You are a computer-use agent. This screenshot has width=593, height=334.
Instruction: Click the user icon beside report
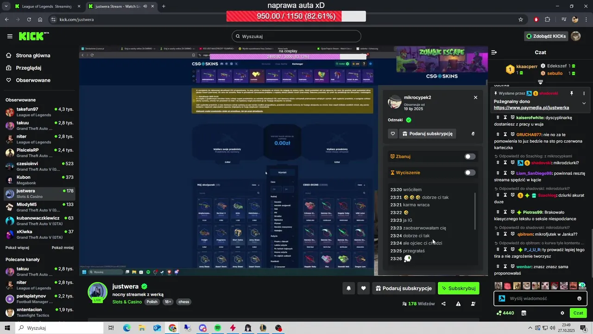pos(473,304)
